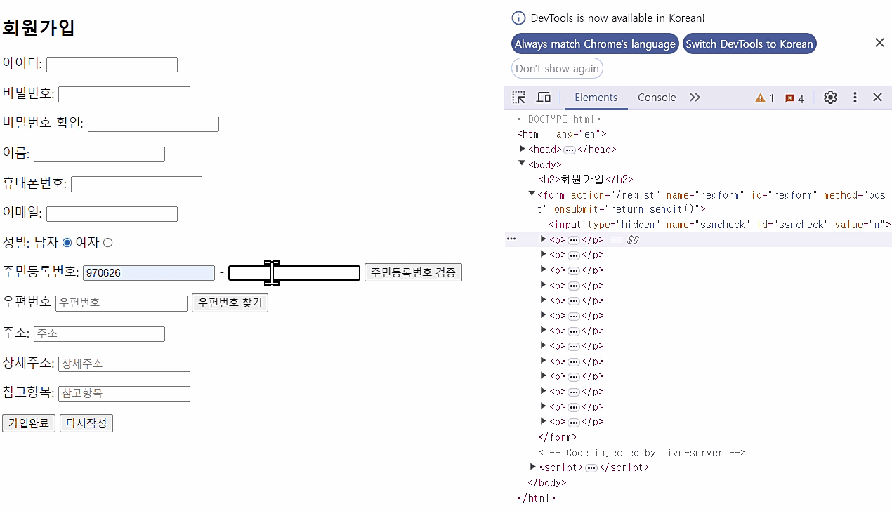Expand the selected p element arrow
Screen dimensions: 892x511
(x=543, y=239)
